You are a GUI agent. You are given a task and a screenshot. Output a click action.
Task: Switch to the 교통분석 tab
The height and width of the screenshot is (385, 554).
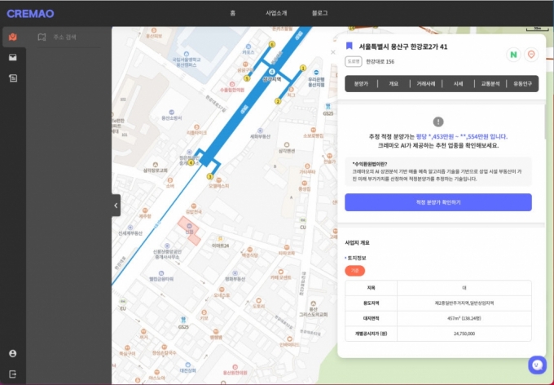[490, 84]
